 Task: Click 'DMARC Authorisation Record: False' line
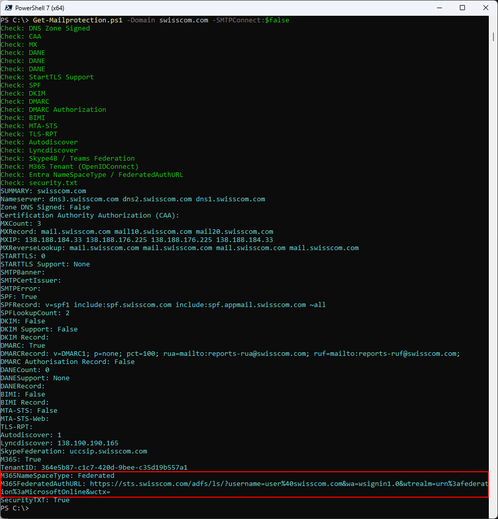click(x=68, y=362)
